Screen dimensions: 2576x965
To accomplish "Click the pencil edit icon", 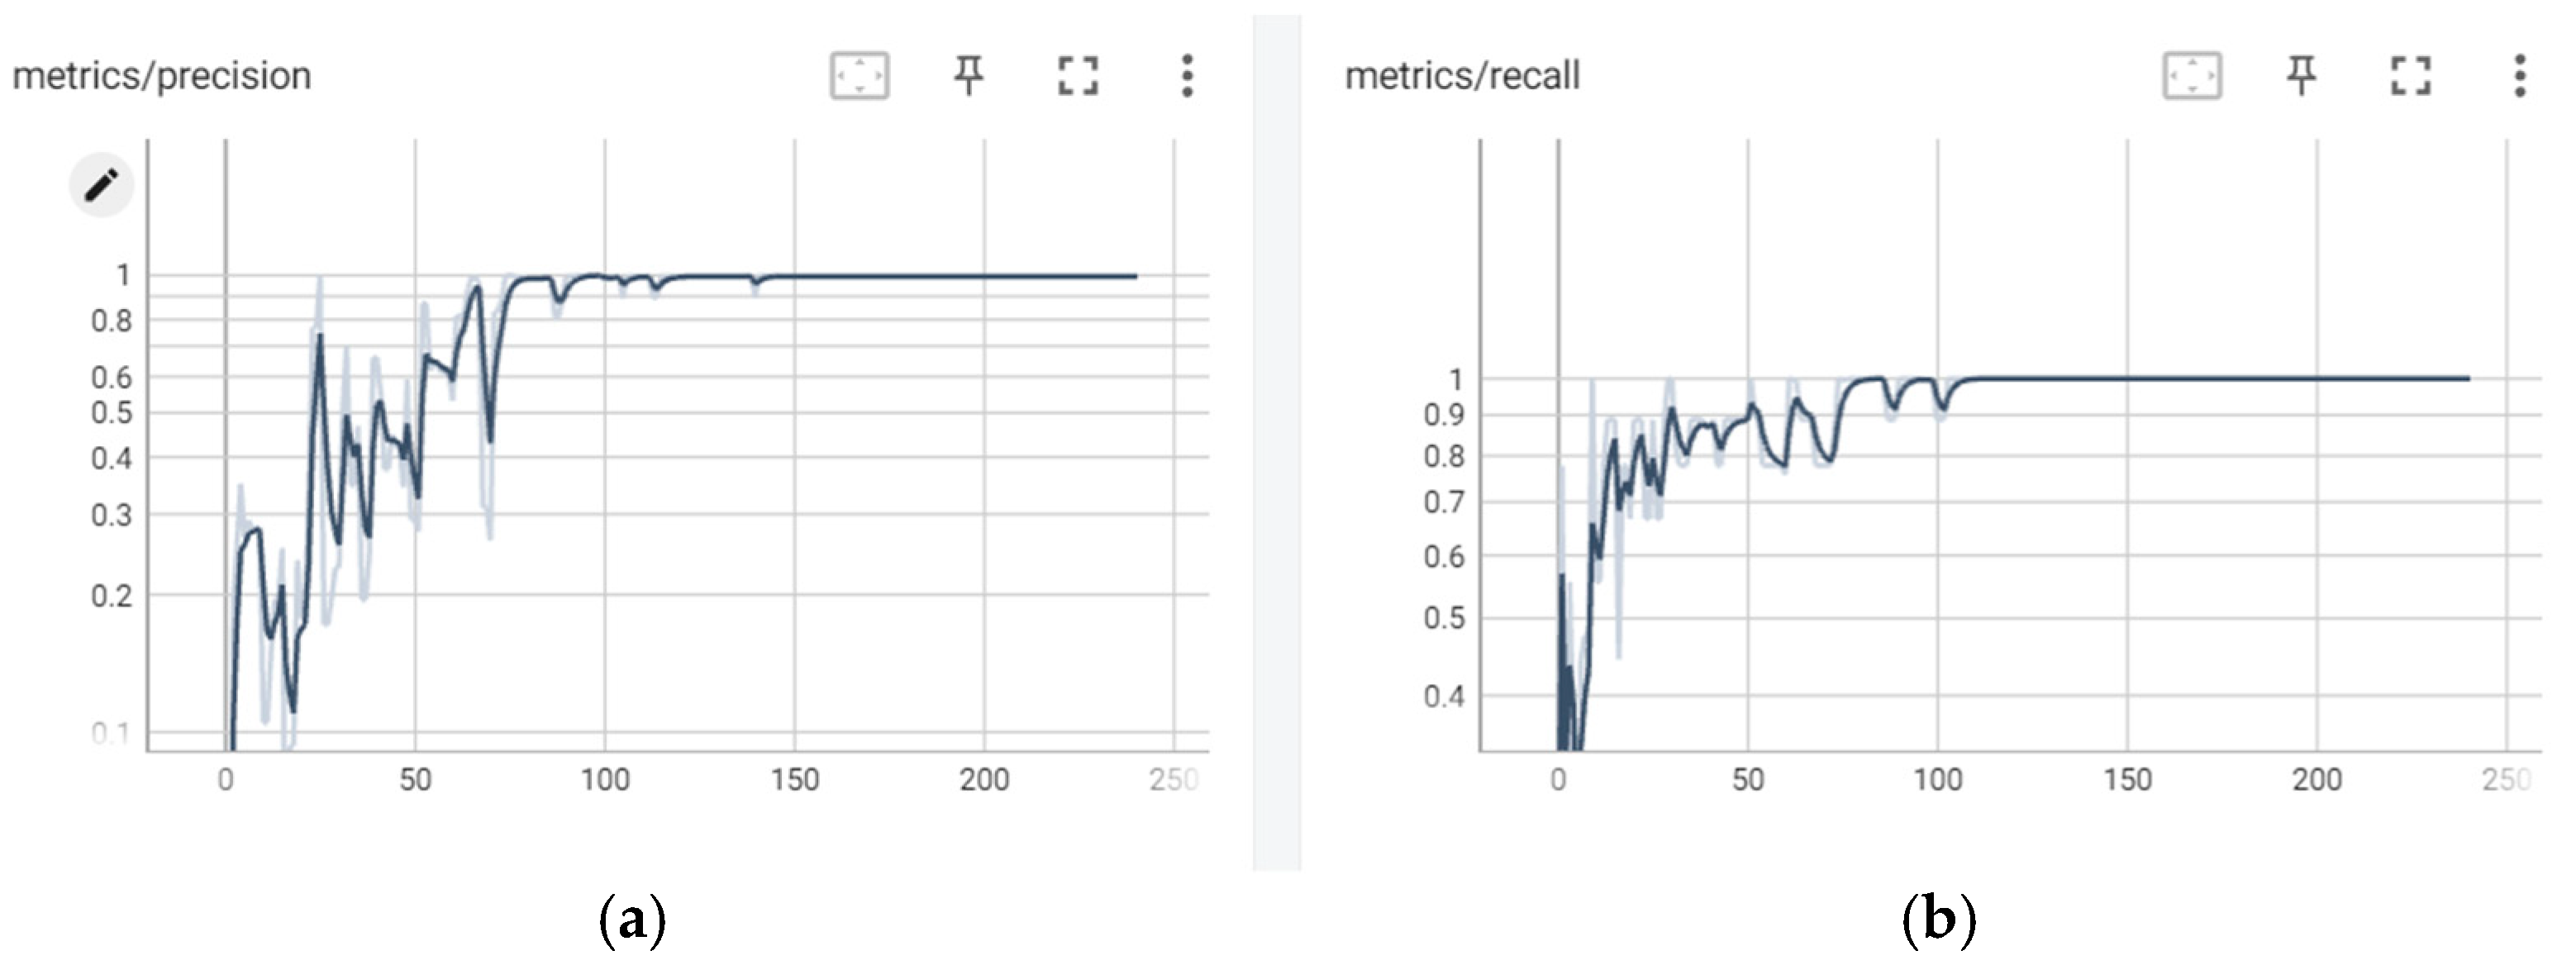I will (101, 185).
